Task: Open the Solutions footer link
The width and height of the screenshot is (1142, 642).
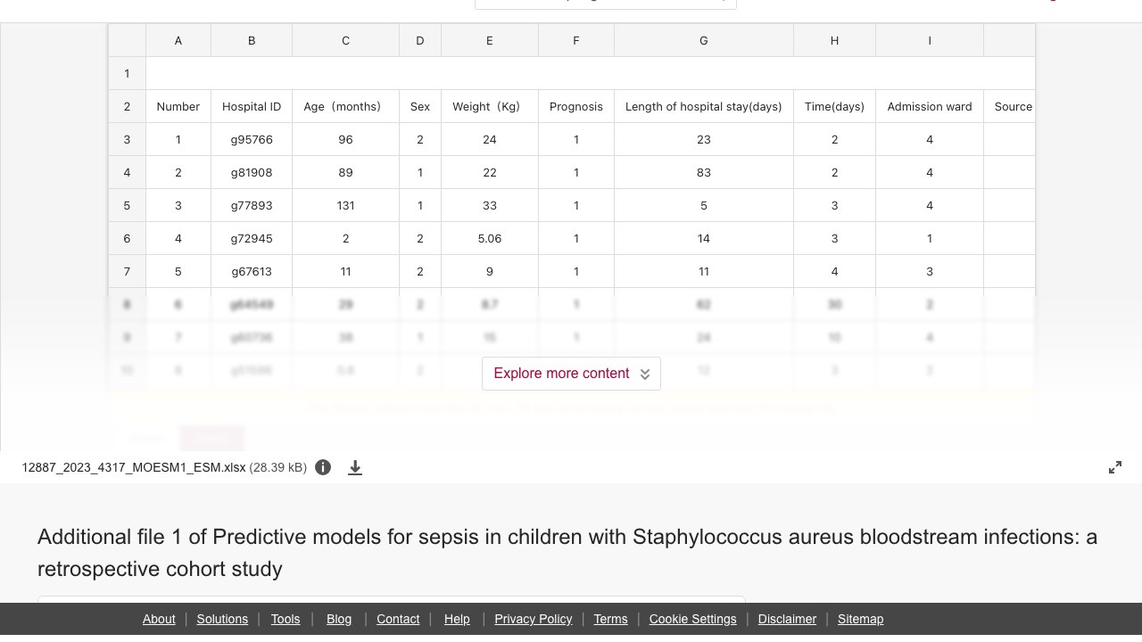Action: pos(222,619)
